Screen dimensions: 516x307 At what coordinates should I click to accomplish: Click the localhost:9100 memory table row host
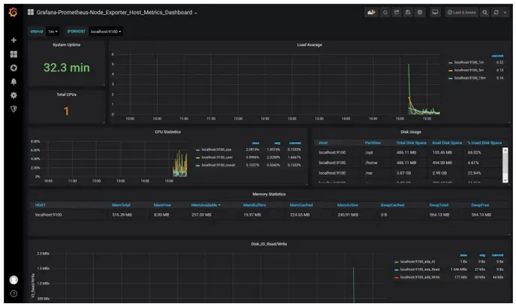[x=48, y=215]
